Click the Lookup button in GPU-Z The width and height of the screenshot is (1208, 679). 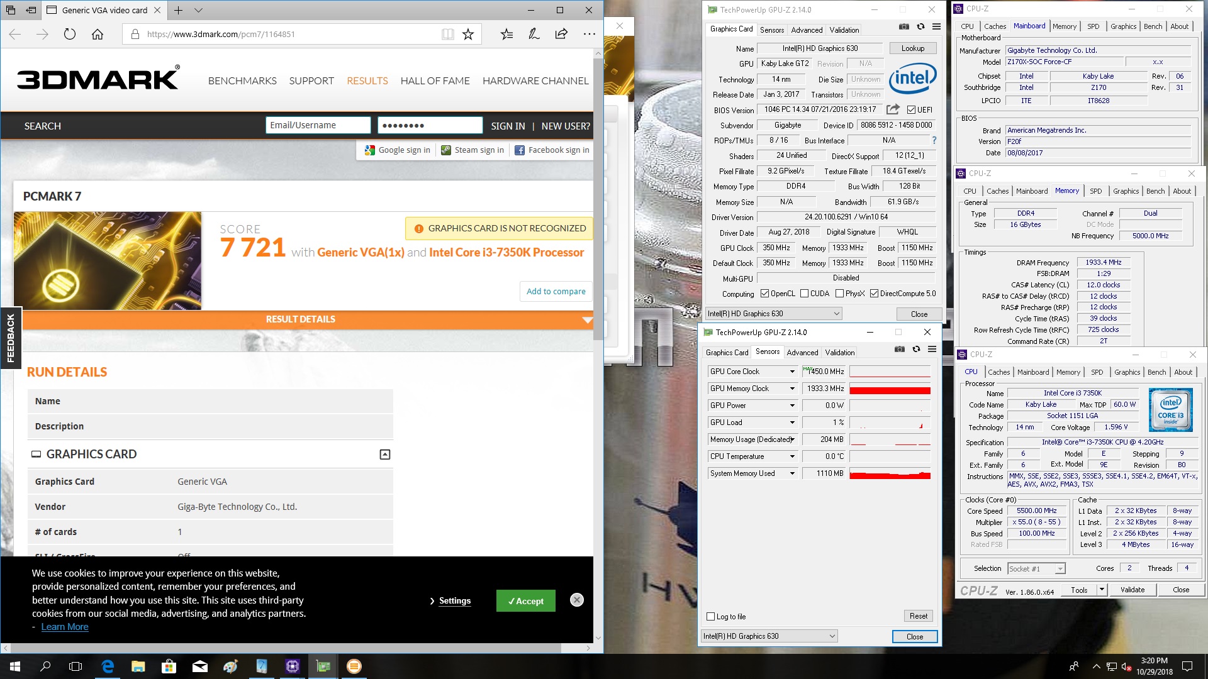913,48
